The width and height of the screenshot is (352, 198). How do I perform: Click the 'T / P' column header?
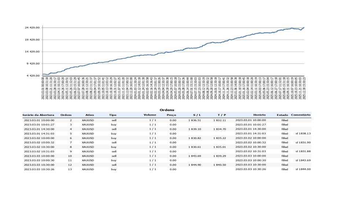click(x=222, y=115)
